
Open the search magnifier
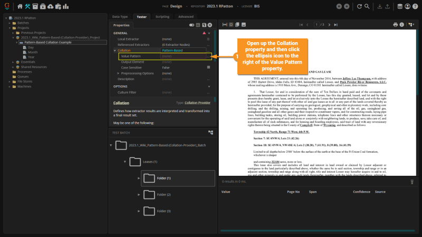[x=367, y=6]
